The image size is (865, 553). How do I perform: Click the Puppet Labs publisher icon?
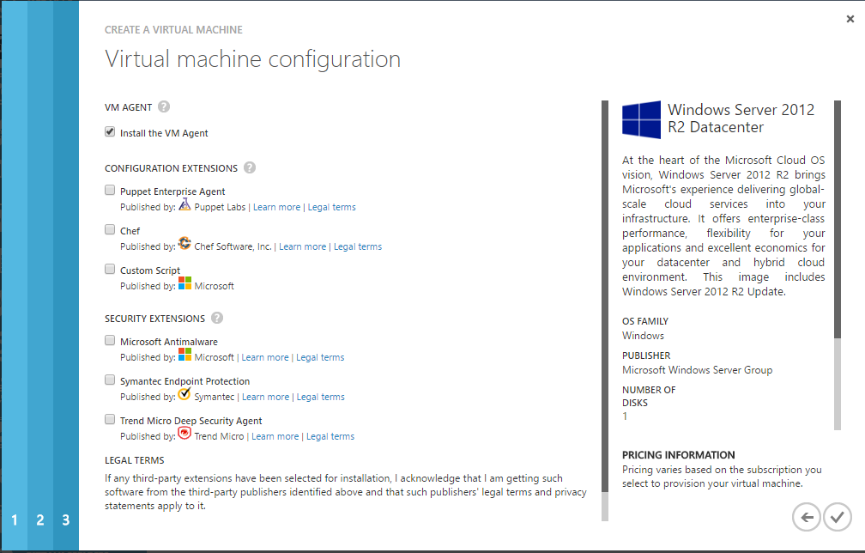[x=184, y=204]
